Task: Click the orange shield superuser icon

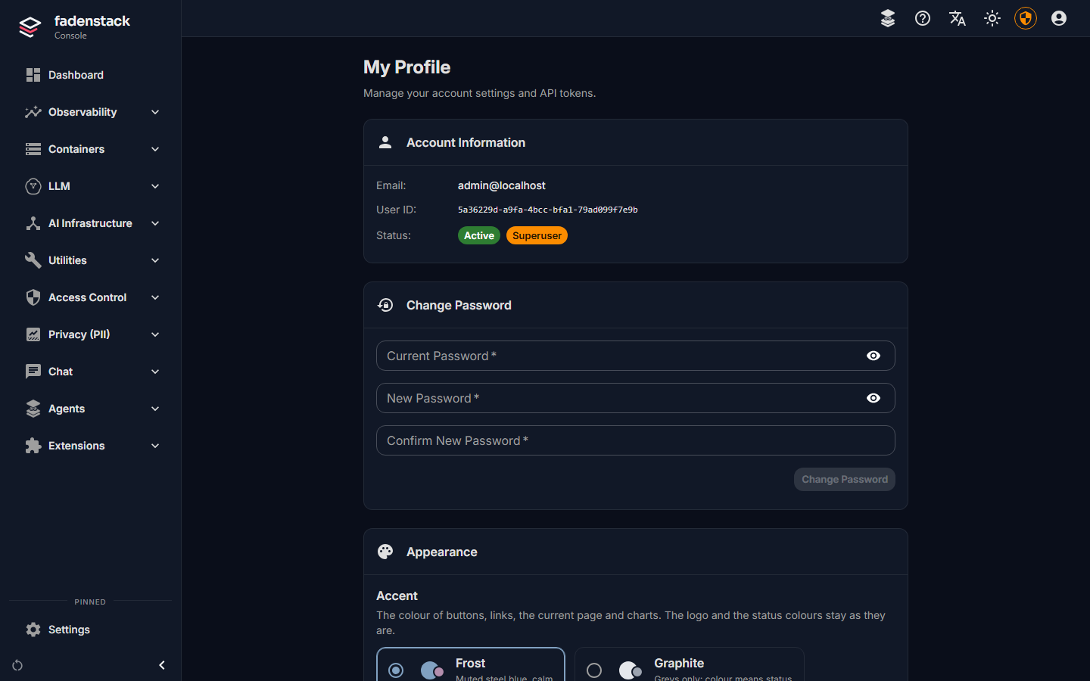Action: 1026,18
